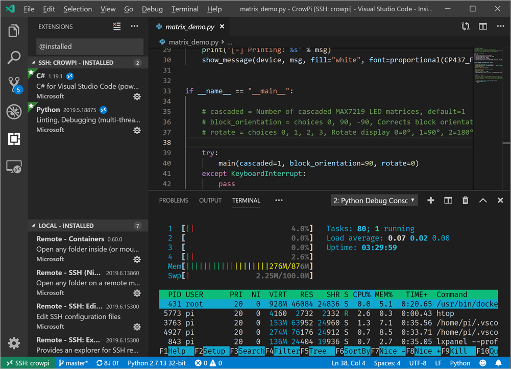Open the Help menu
The height and width of the screenshot is (369, 511).
tap(214, 9)
